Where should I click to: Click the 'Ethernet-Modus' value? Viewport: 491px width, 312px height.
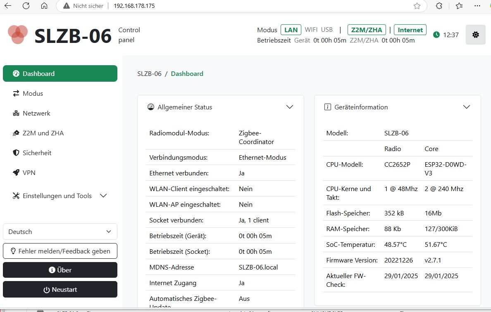point(262,158)
